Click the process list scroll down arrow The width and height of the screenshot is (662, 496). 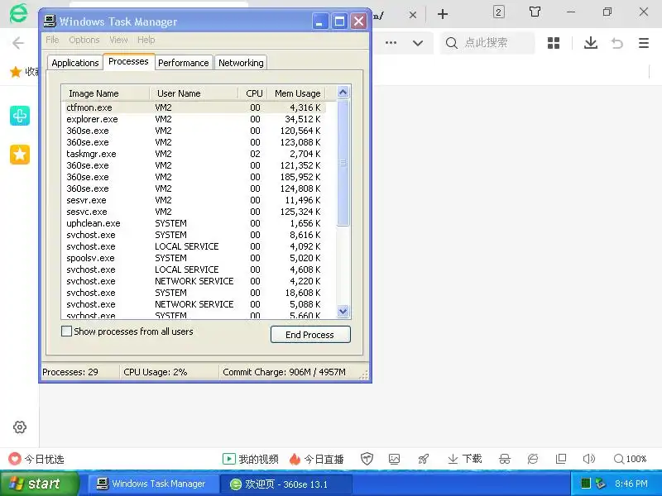343,312
